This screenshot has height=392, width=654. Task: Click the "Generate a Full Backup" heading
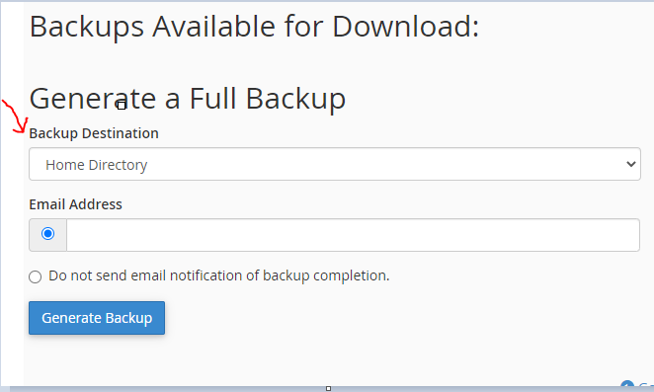pos(188,99)
